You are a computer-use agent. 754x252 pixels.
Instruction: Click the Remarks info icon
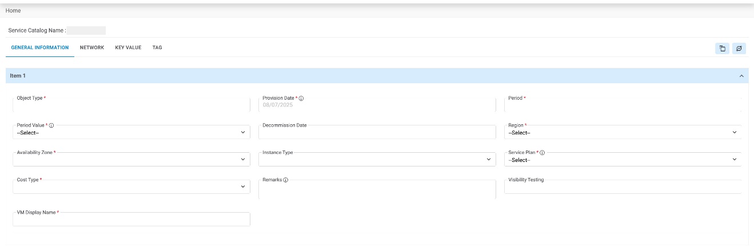285,180
